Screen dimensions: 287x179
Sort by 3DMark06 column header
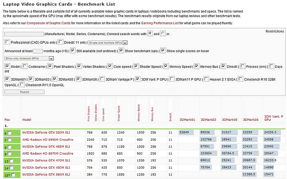click(251, 120)
